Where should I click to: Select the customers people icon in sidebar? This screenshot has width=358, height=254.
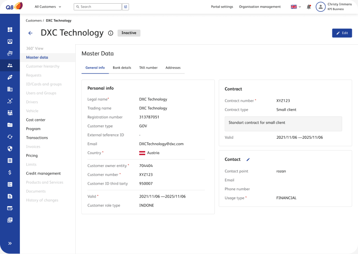[10, 65]
